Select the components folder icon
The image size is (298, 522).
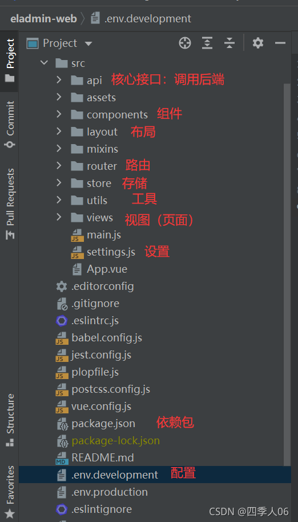(77, 114)
